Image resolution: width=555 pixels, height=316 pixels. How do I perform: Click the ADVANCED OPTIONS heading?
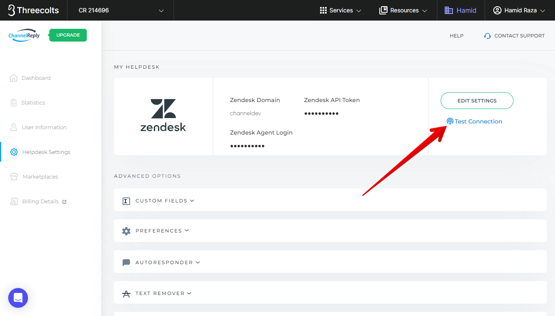(147, 176)
